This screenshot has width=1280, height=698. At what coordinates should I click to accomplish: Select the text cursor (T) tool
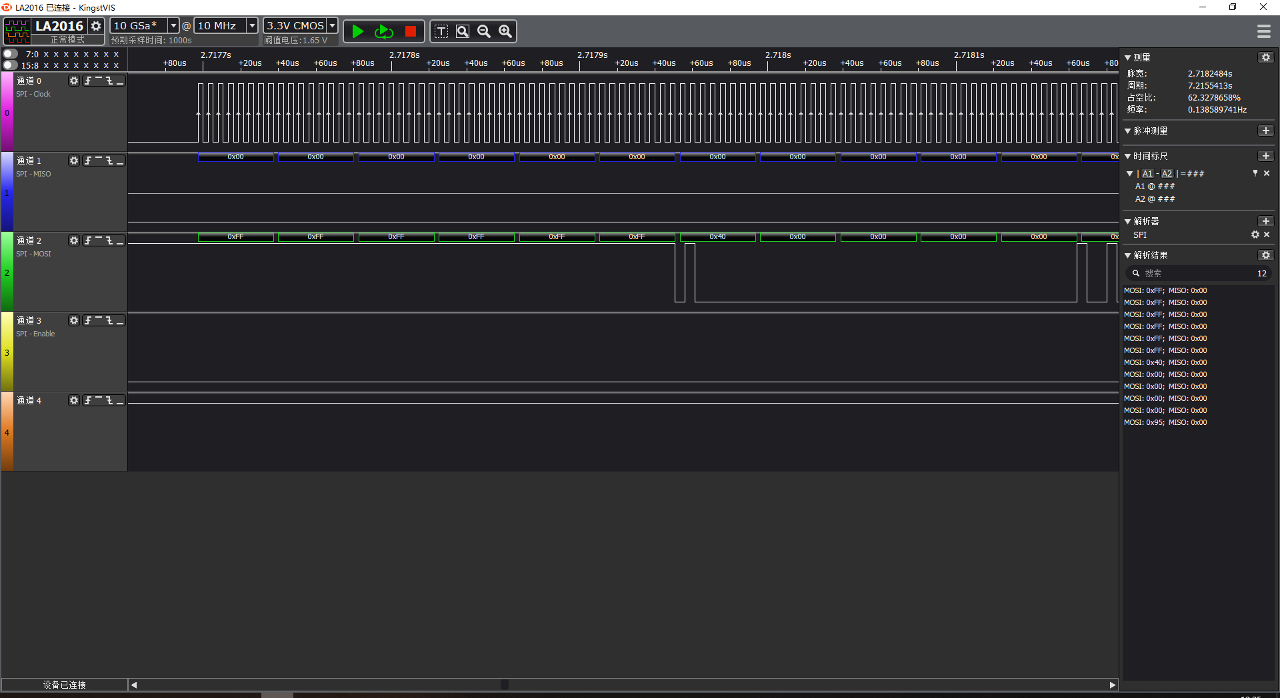pos(441,31)
